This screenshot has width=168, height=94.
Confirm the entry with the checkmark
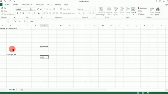(x=20, y=21)
